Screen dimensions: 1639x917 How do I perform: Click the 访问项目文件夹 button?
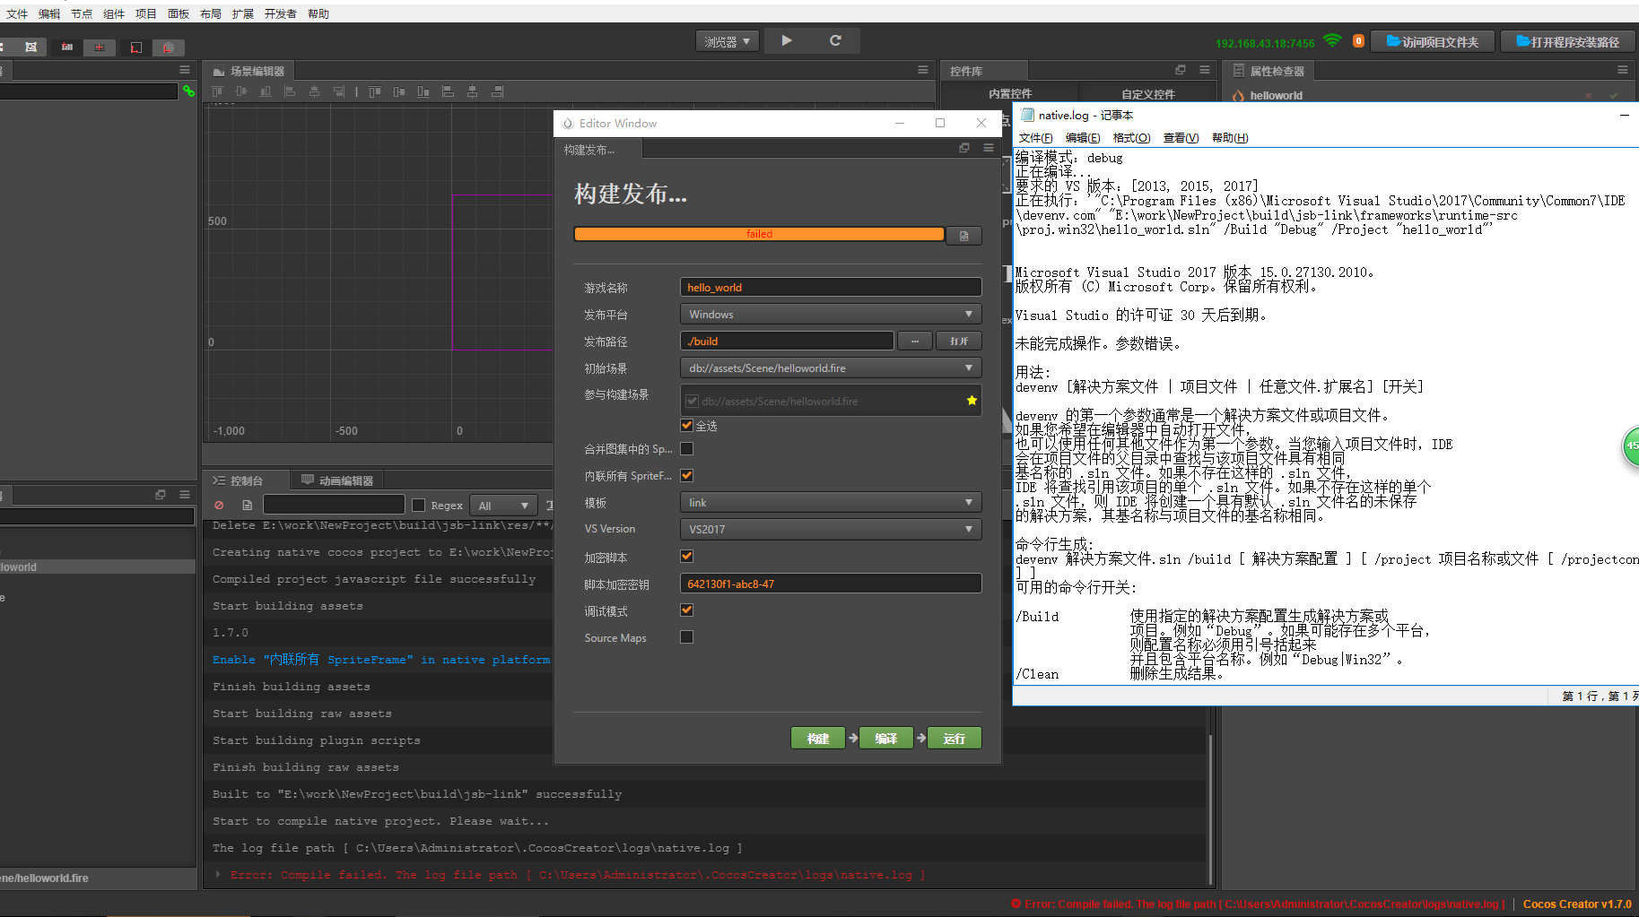pos(1432,42)
